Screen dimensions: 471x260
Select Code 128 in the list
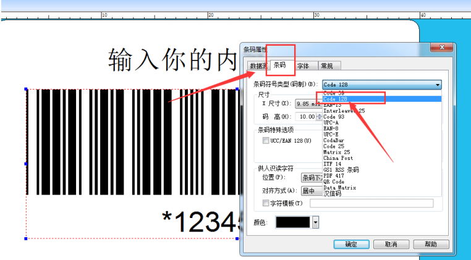(x=382, y=99)
